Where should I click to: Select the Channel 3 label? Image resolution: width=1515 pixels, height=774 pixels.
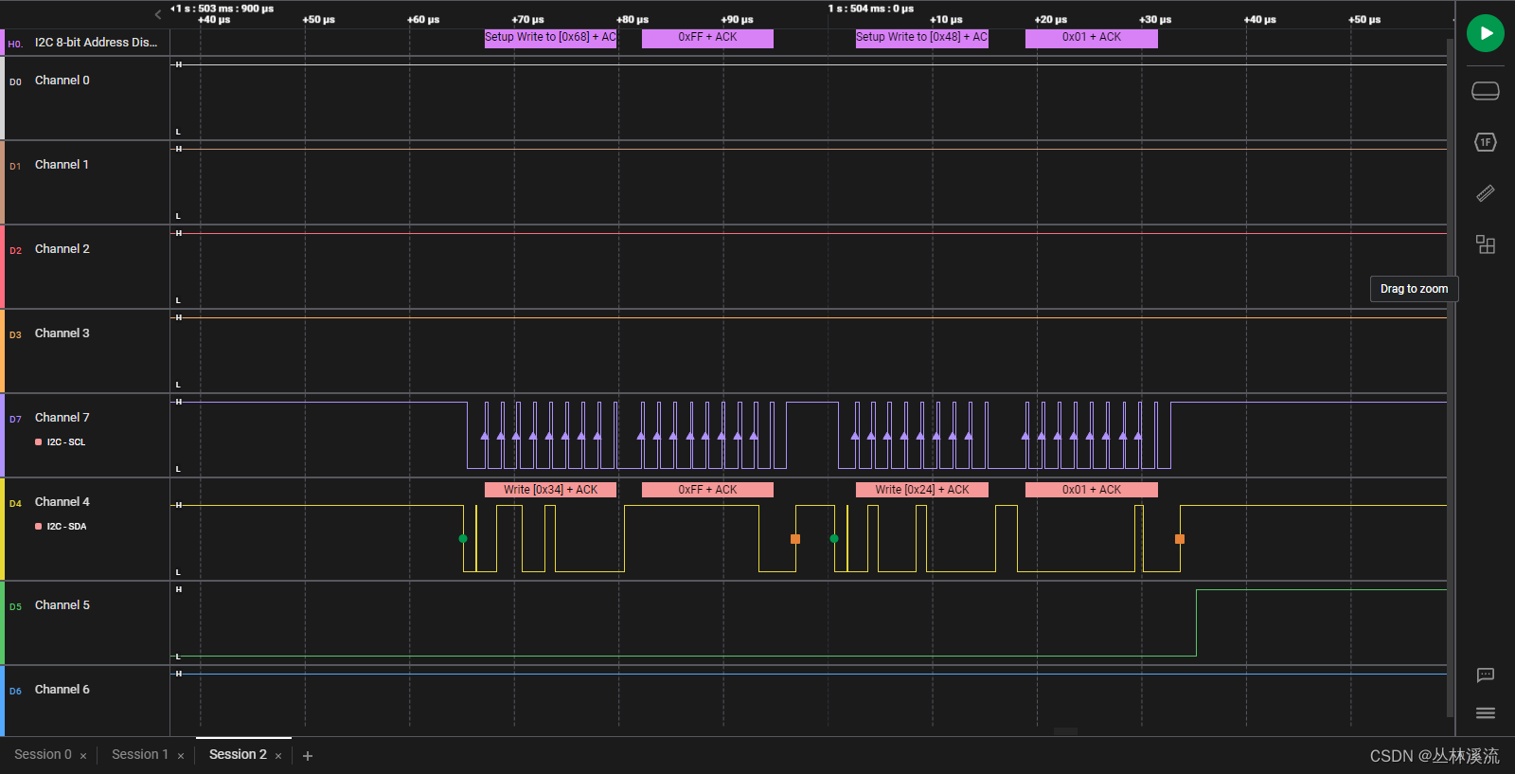(62, 333)
